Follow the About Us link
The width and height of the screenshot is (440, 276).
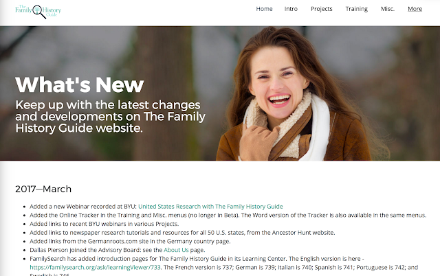coord(176,250)
